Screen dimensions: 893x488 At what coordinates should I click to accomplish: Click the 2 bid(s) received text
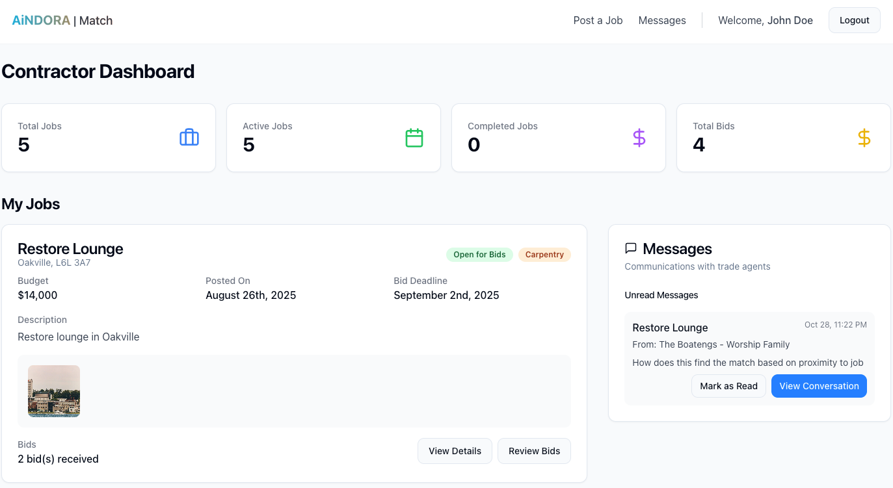point(58,459)
